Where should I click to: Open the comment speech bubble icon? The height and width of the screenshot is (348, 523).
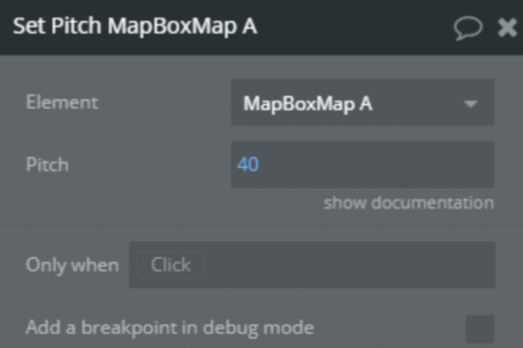[x=468, y=28]
